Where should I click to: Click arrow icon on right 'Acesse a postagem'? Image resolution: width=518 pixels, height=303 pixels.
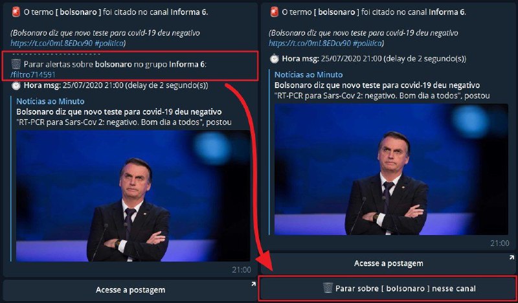tap(512, 258)
